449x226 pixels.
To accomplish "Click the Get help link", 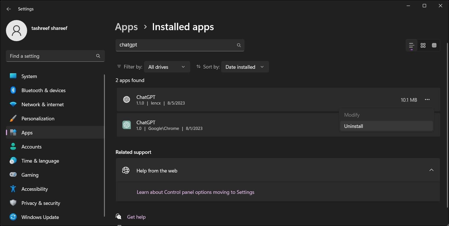I will tap(136, 217).
